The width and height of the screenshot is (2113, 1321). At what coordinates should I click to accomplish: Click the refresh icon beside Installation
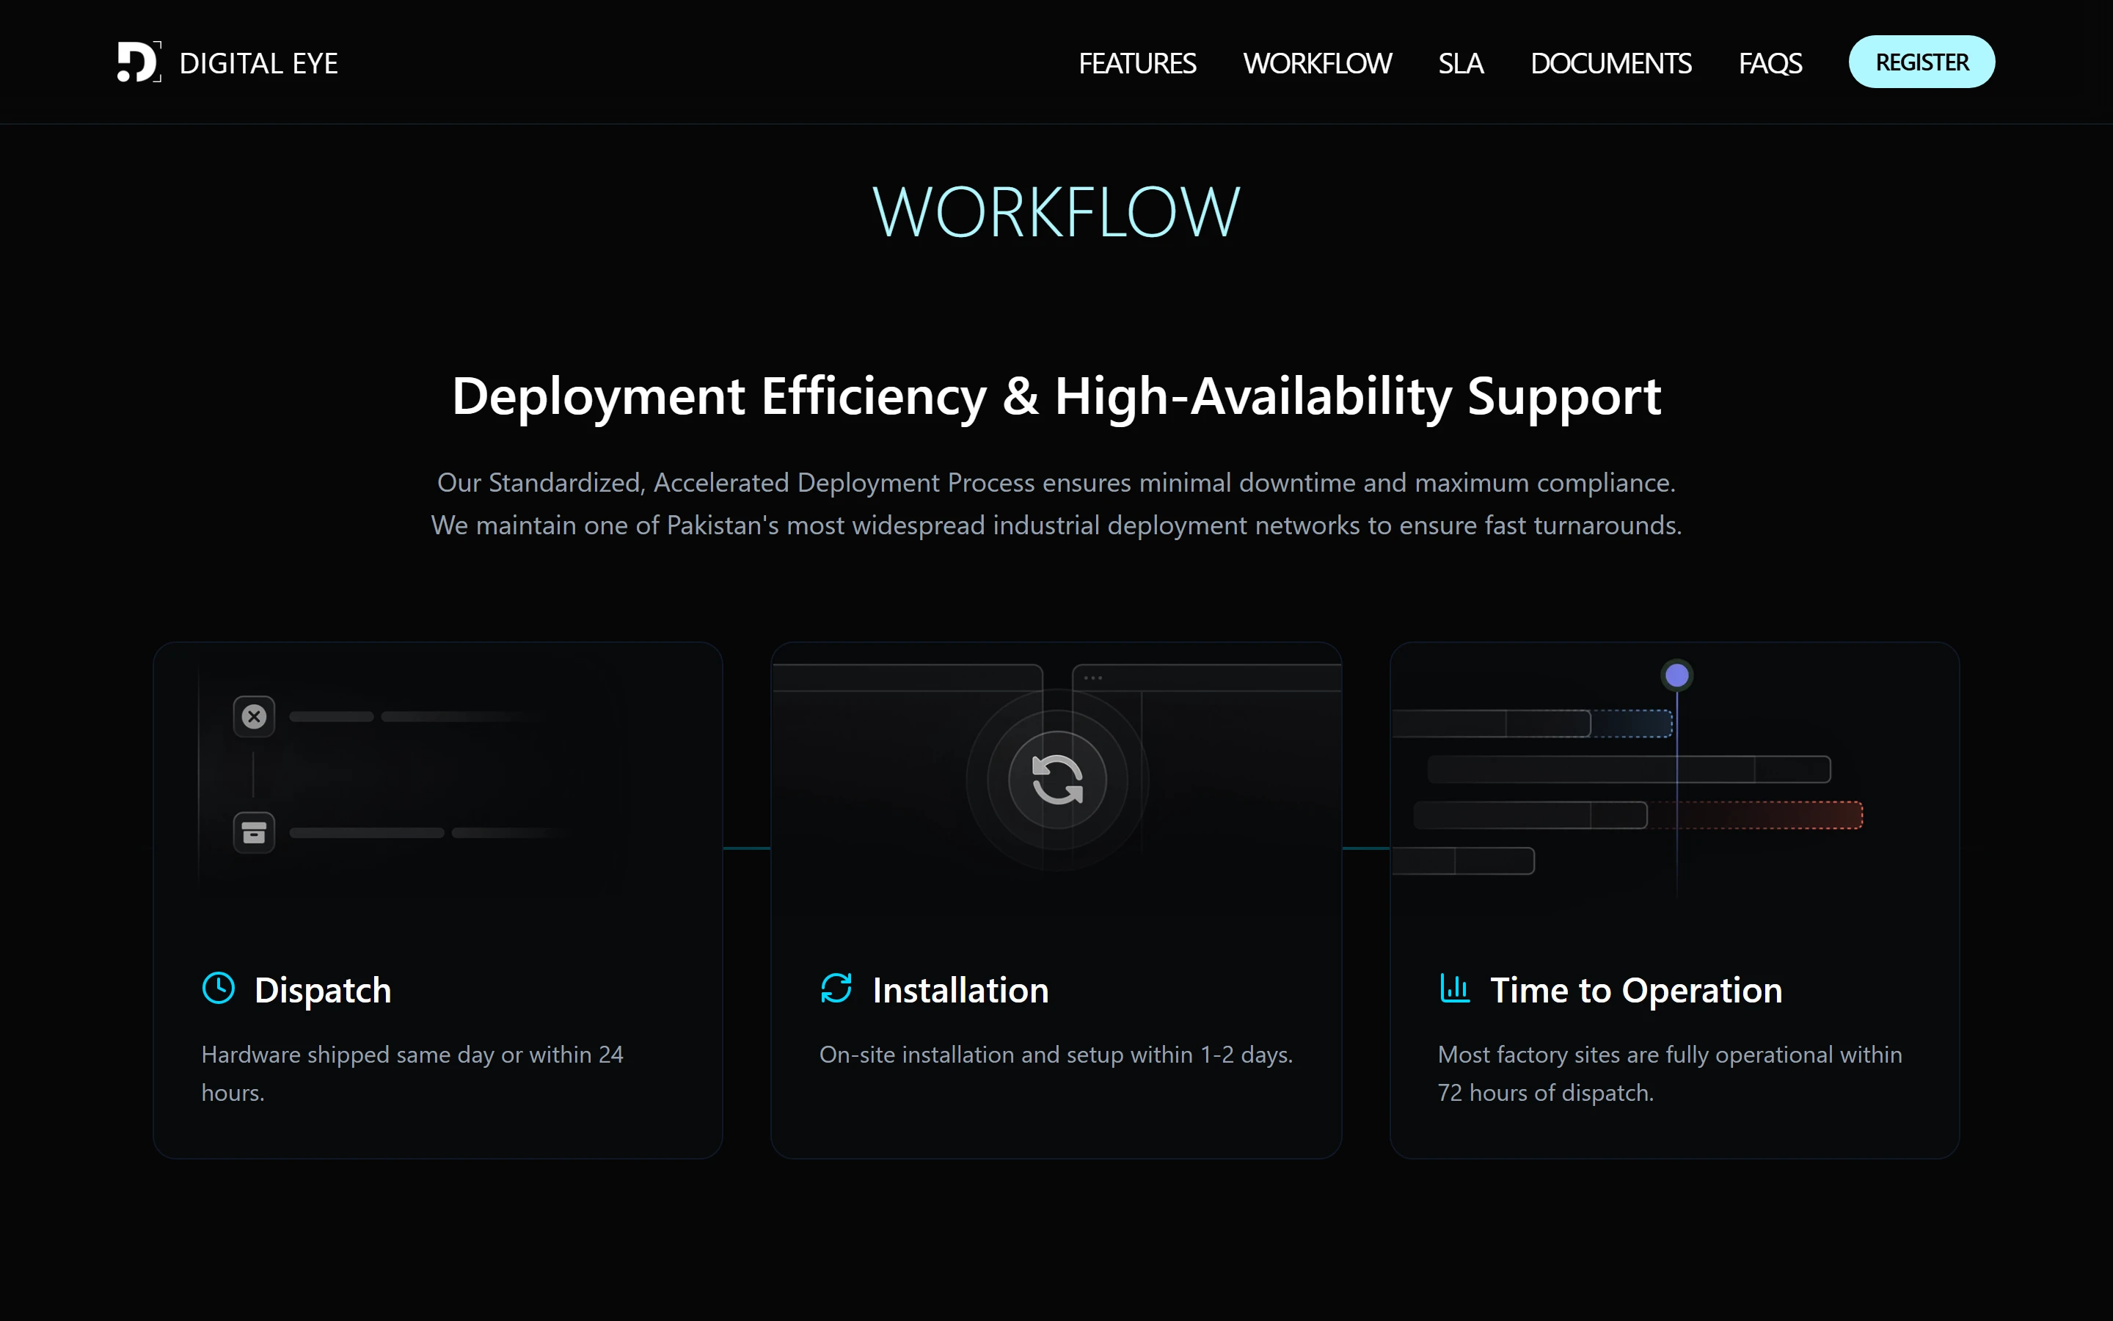836,988
